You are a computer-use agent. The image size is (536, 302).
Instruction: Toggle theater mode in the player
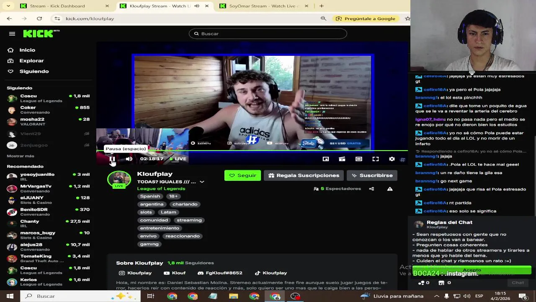pyautogui.click(x=359, y=159)
